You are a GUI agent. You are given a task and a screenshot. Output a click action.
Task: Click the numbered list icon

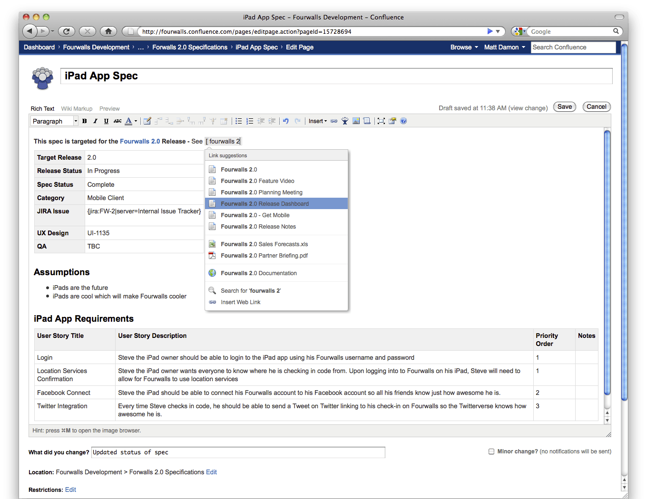(250, 121)
